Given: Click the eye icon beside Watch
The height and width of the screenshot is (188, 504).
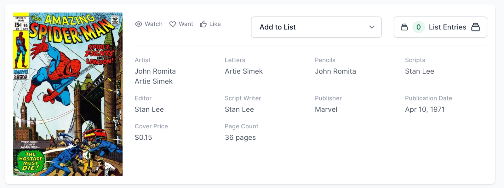Looking at the screenshot, I should (x=139, y=24).
